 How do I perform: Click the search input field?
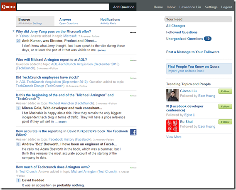point(63,7)
